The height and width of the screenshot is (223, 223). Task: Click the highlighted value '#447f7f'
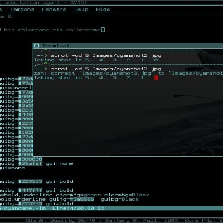[x=30, y=191]
